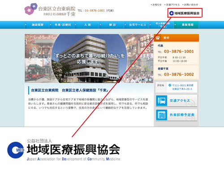Image resolution: width=224 pixels, height=169 pixels.
Task: Open the 募集情報 menu item
Action: coord(187,25)
